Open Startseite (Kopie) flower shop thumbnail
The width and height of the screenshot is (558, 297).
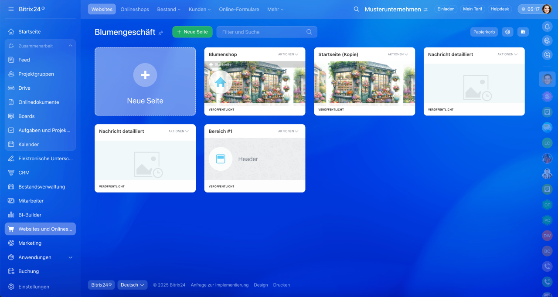point(364,83)
